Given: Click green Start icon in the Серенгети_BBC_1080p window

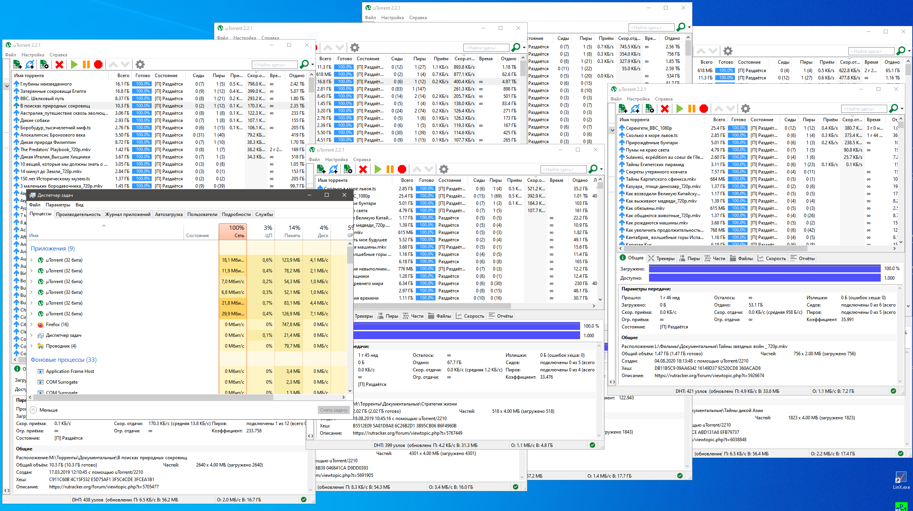Looking at the screenshot, I should [x=680, y=109].
